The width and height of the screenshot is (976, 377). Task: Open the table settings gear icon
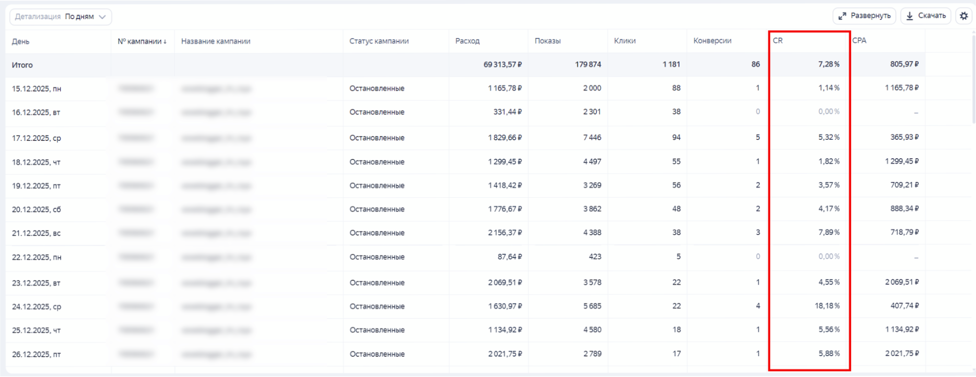click(x=963, y=16)
